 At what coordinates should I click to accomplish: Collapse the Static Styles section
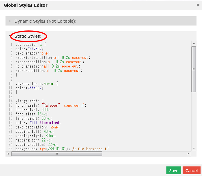click(x=28, y=37)
